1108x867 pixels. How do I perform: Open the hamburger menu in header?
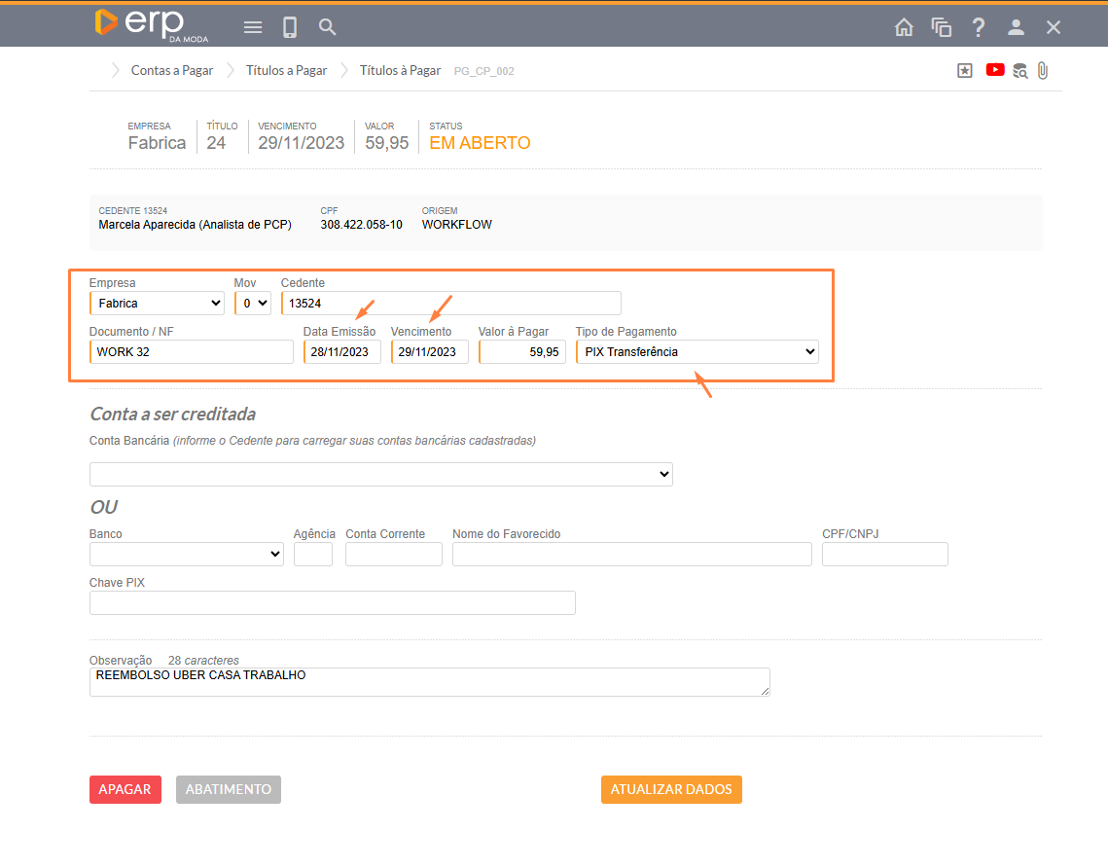tap(253, 27)
